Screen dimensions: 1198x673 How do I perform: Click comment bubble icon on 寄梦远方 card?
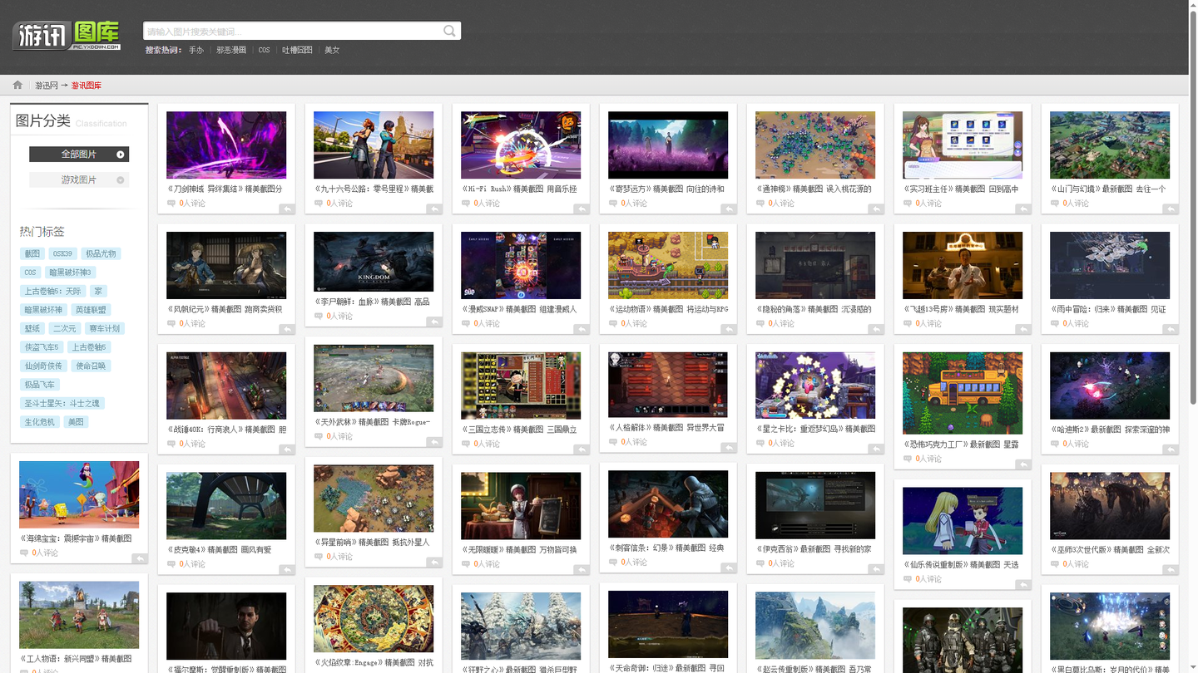[613, 204]
